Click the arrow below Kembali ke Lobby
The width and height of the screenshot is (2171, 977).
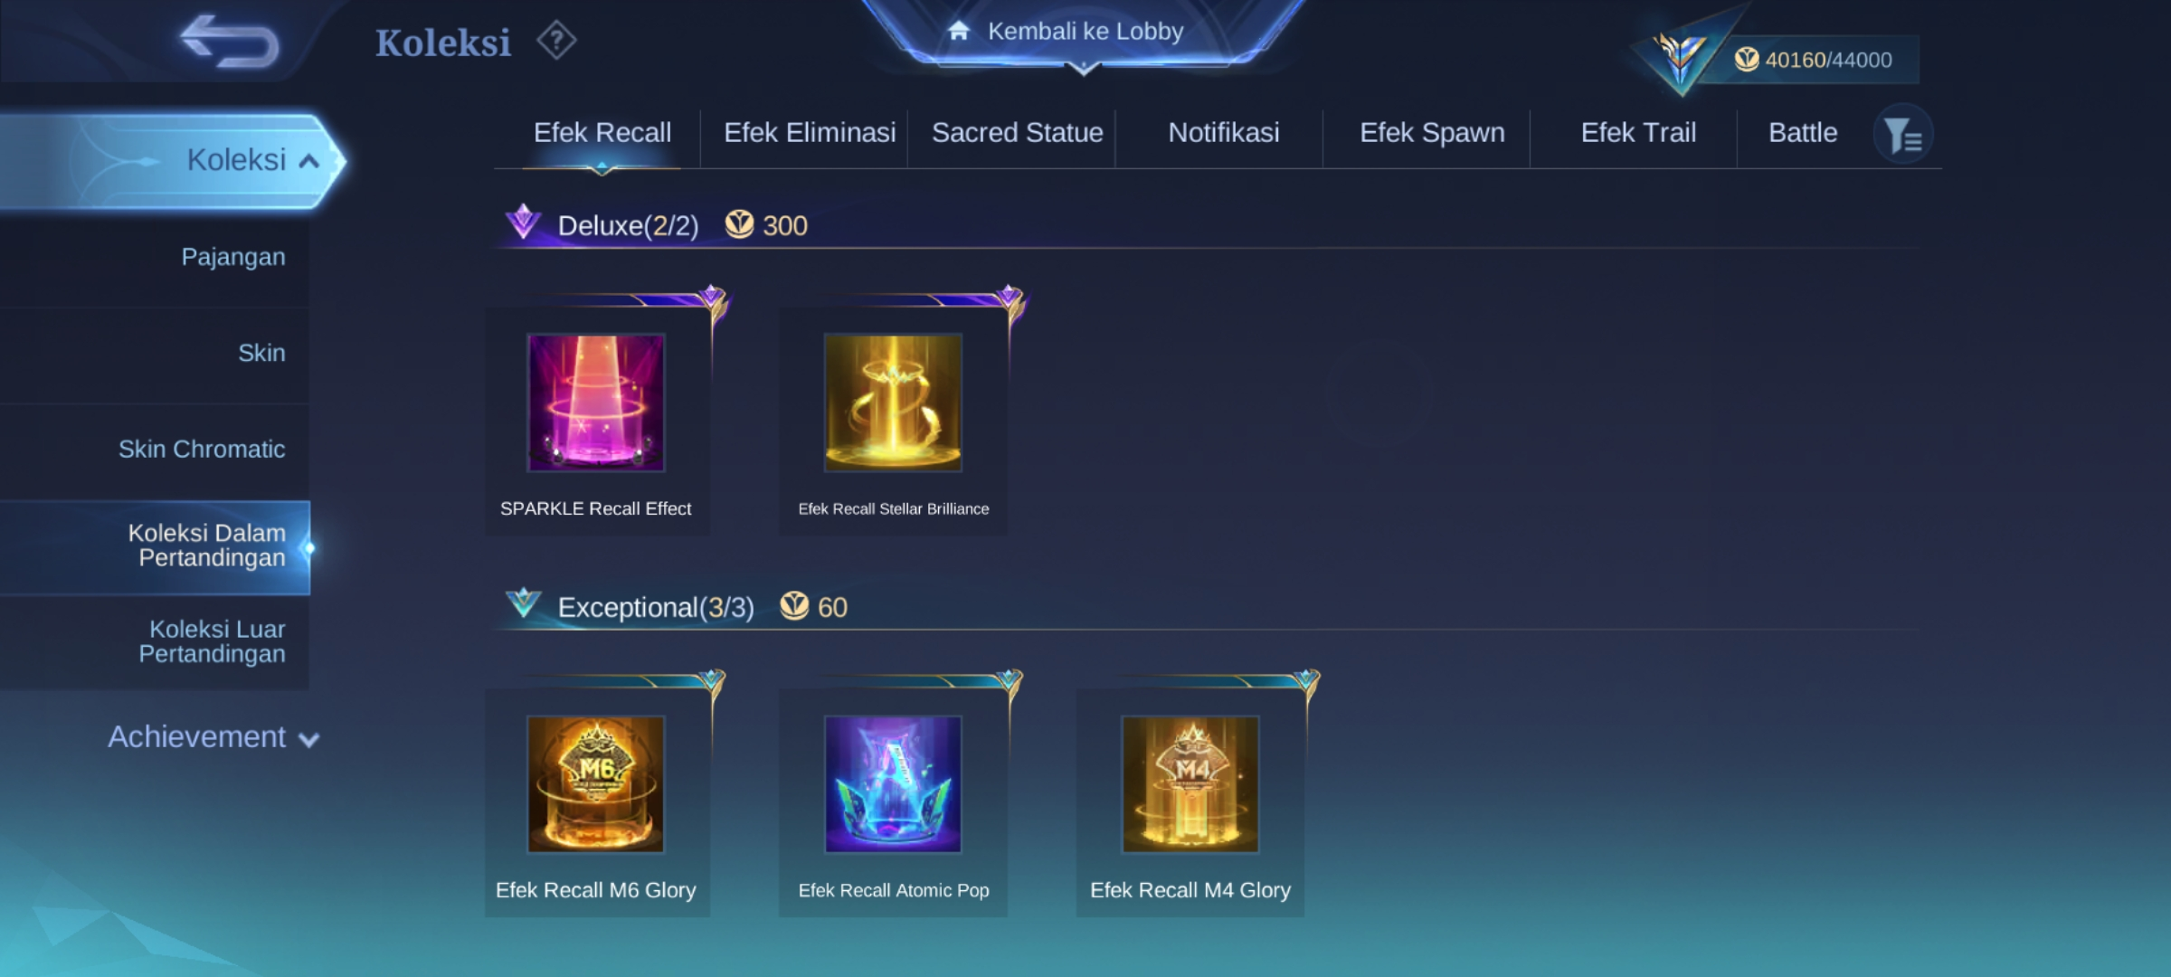pos(1083,69)
